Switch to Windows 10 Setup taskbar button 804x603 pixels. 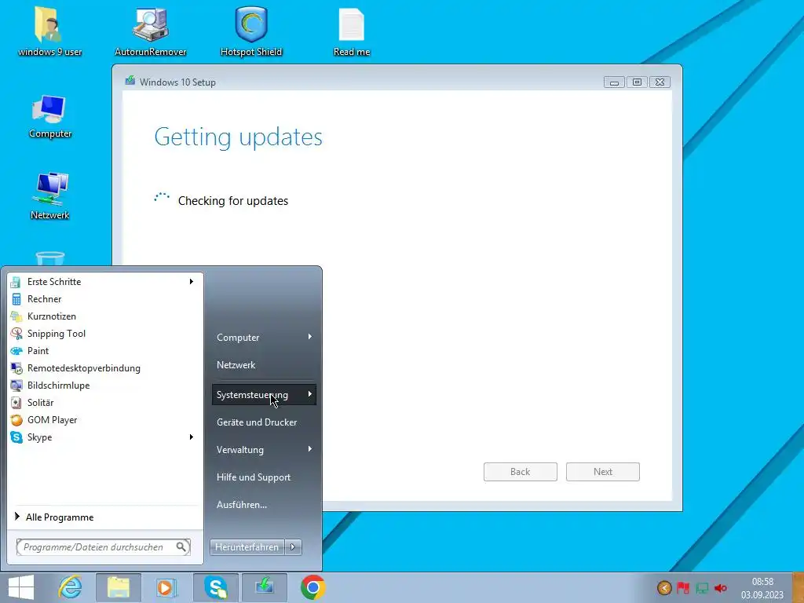click(x=265, y=587)
